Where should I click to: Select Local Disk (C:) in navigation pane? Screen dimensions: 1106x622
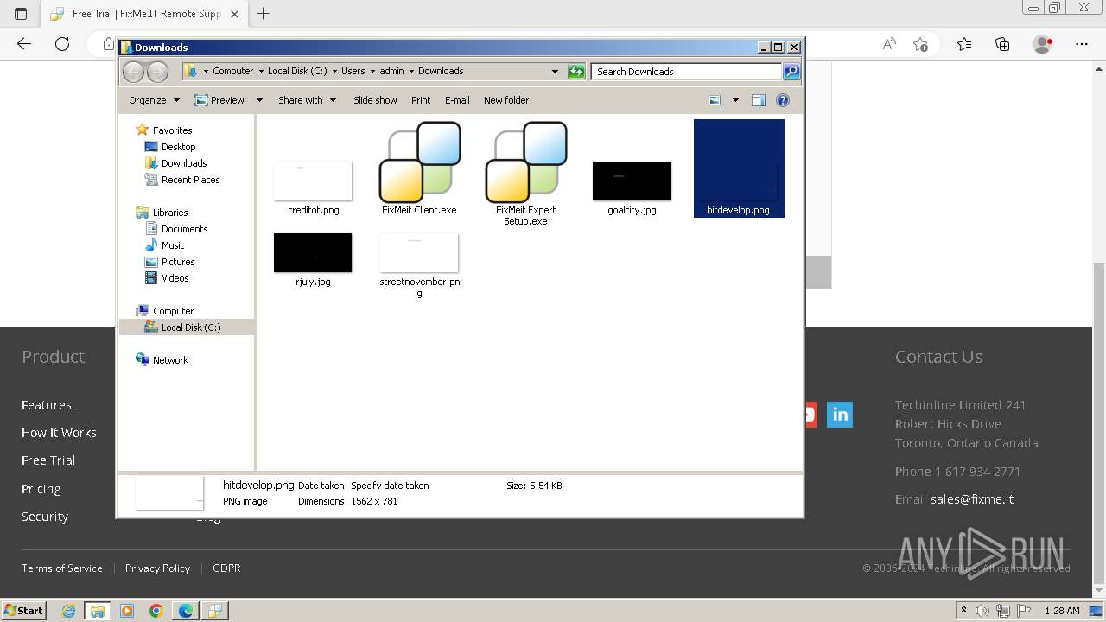coord(191,327)
